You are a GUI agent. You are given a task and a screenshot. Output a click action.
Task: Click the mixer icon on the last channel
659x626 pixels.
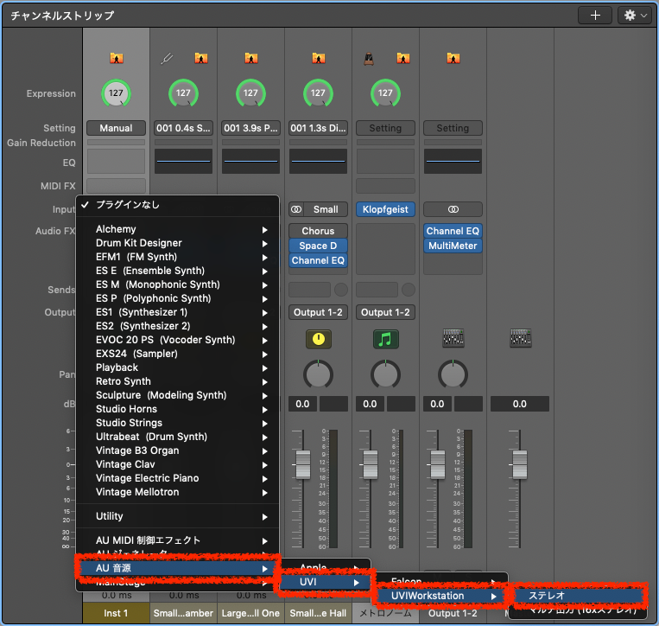click(520, 338)
